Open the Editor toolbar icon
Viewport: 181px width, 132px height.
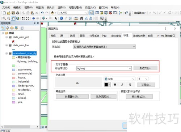(x=91, y=13)
